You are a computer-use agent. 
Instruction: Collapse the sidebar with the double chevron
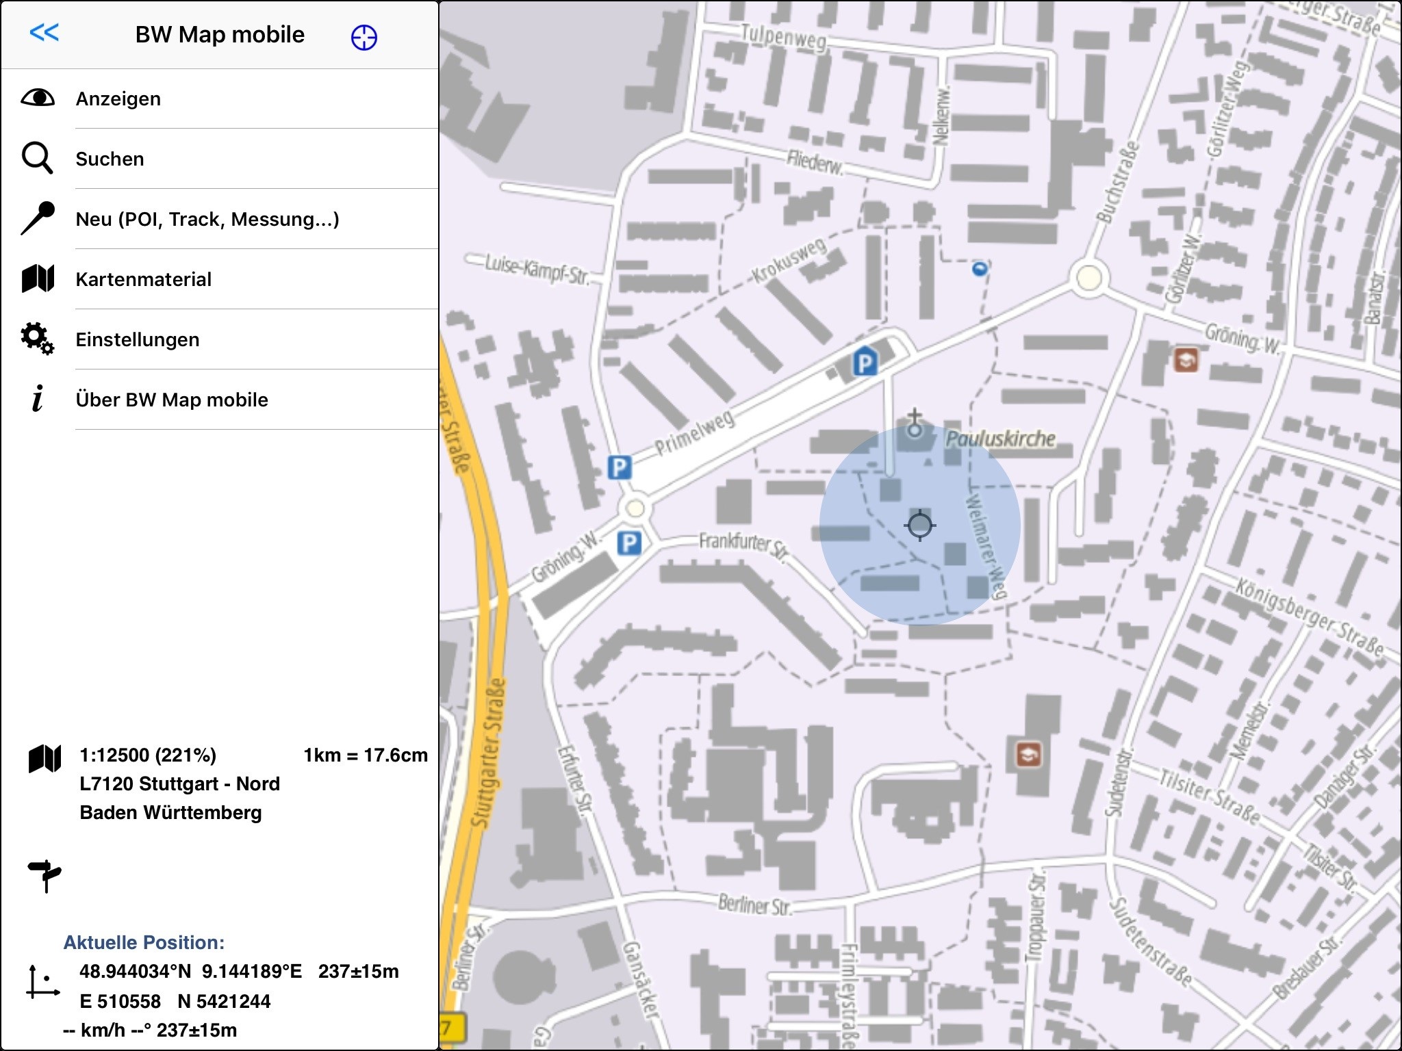pyautogui.click(x=45, y=34)
